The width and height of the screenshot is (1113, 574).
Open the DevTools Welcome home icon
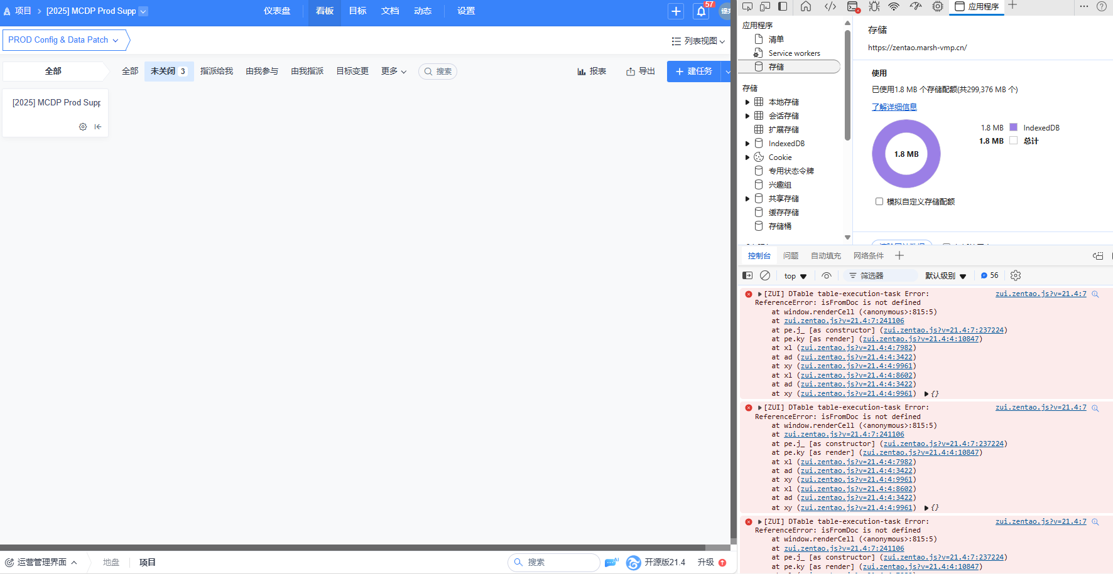coord(806,6)
